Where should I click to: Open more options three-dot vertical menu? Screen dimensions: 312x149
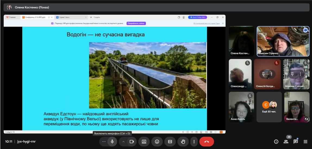(194, 141)
